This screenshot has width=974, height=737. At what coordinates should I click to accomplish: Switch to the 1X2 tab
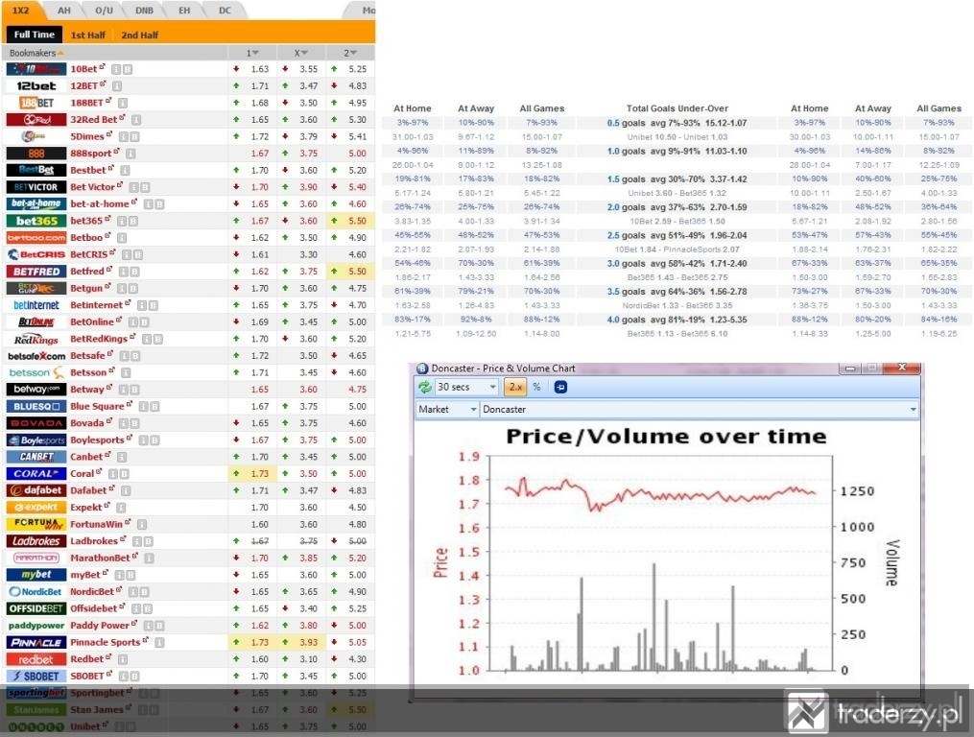coord(20,11)
